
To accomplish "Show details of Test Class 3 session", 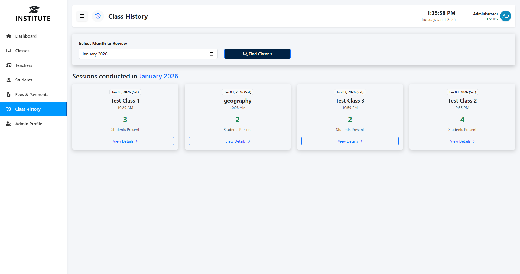I will [350, 141].
